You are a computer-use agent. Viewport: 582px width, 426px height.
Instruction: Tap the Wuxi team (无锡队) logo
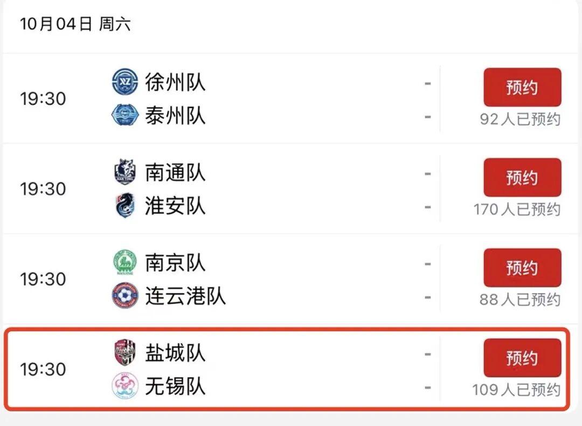125,386
